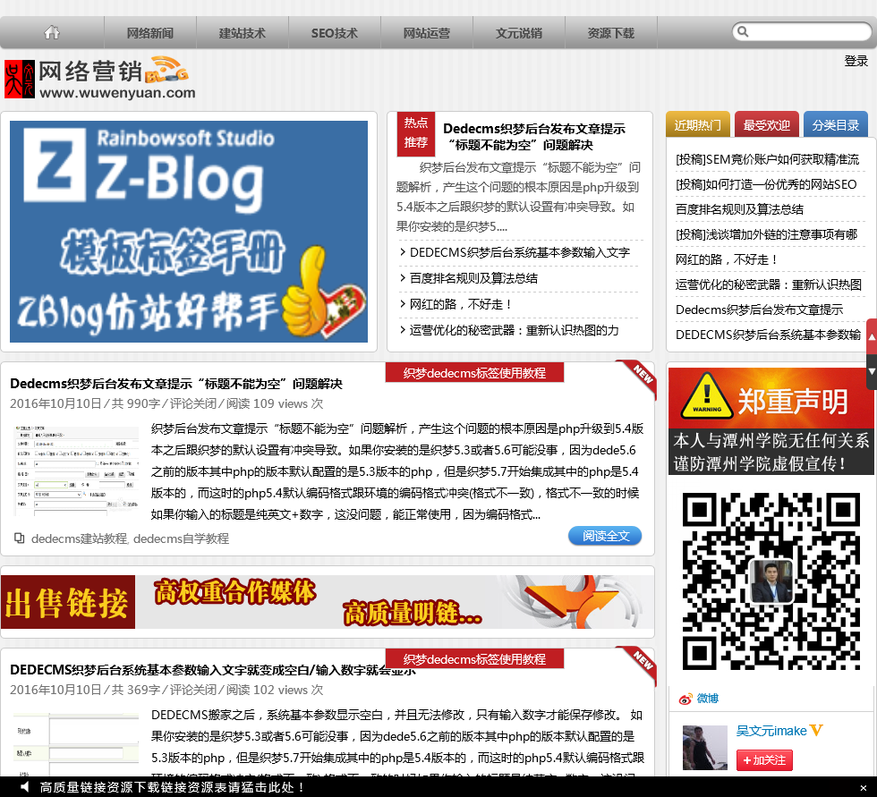Switch to 分类目录 tab
The width and height of the screenshot is (877, 797).
(836, 124)
